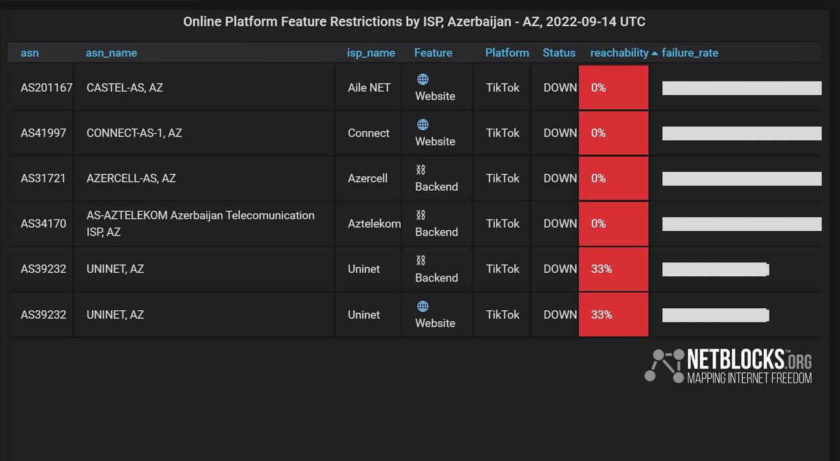Viewport: 840px width, 461px height.
Task: Click the NETBLOCKS.ORG watermark text
Action: tap(749, 366)
